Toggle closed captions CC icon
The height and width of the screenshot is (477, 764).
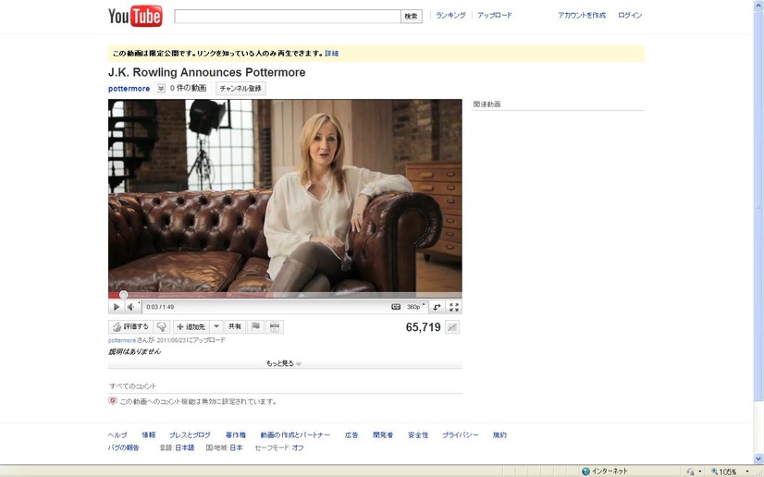pyautogui.click(x=396, y=307)
